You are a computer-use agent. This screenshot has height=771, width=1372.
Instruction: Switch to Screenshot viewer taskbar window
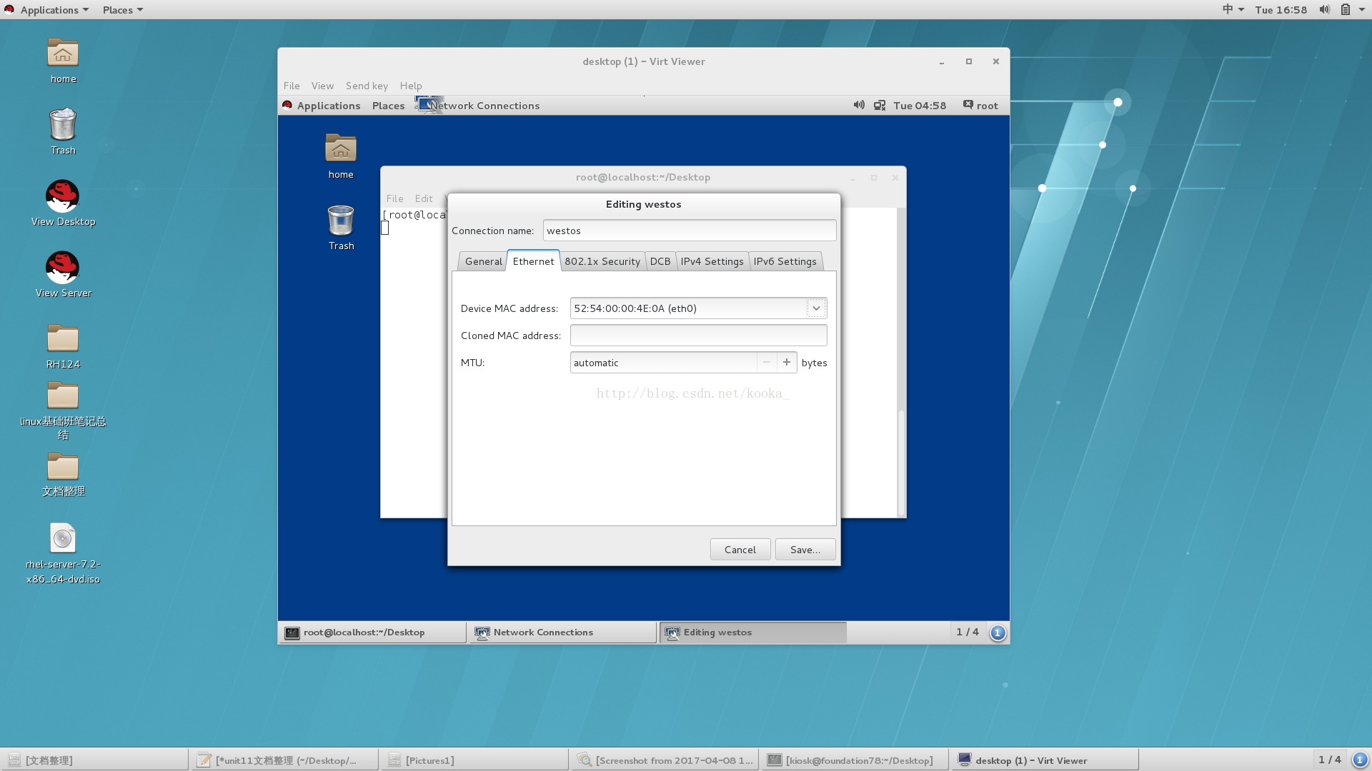(665, 760)
